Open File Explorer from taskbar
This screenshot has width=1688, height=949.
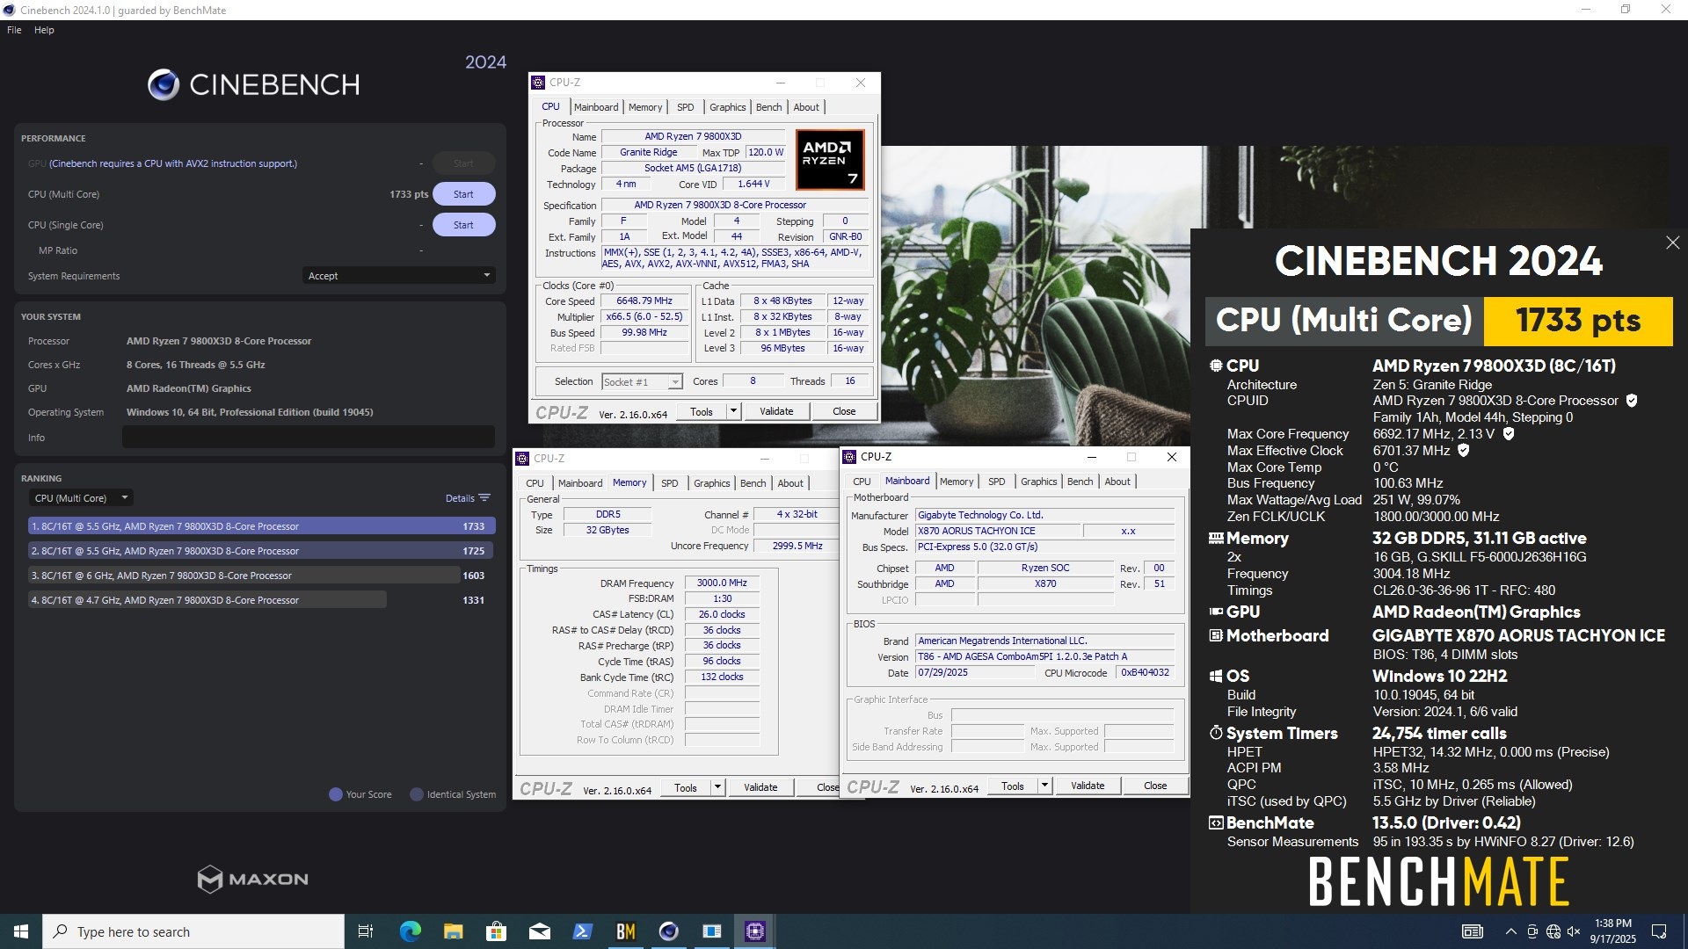[x=453, y=931]
